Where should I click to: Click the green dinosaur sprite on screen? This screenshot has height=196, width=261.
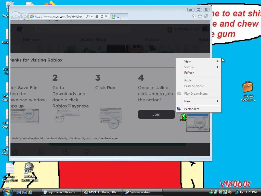(184, 117)
